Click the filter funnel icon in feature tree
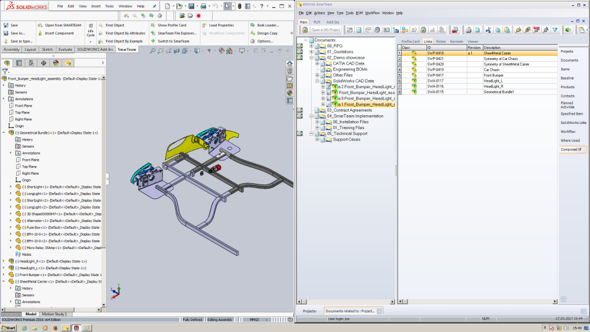Screen dimensions: 590x332 coord(5,71)
